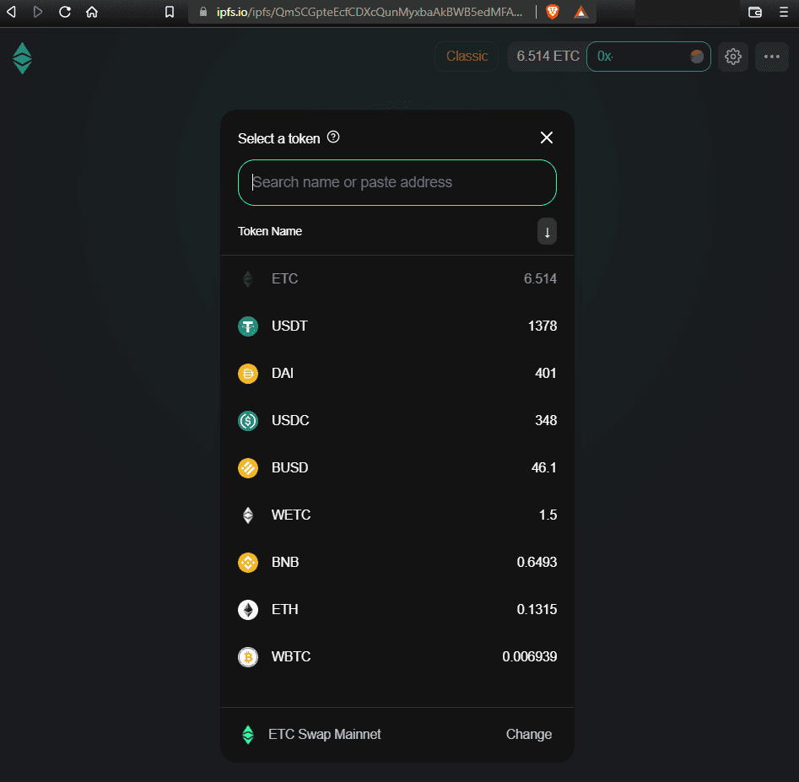Open the browser wallet icon

755,12
